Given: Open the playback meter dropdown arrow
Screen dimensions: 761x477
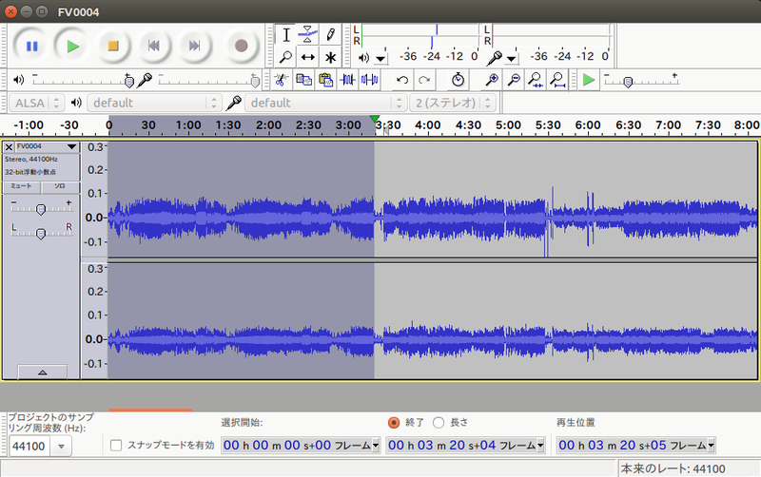Looking at the screenshot, I should point(381,59).
